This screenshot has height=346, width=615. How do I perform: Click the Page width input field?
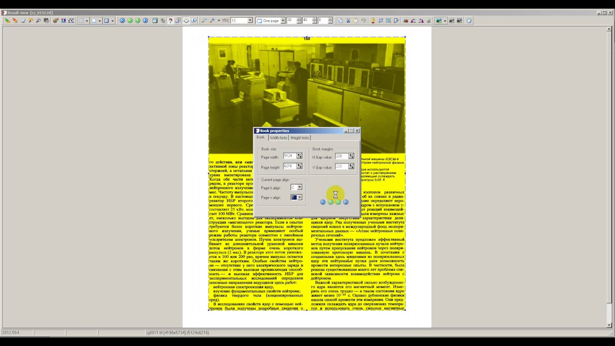(290, 156)
